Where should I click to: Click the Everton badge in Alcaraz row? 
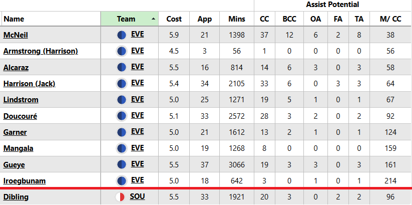(121, 67)
